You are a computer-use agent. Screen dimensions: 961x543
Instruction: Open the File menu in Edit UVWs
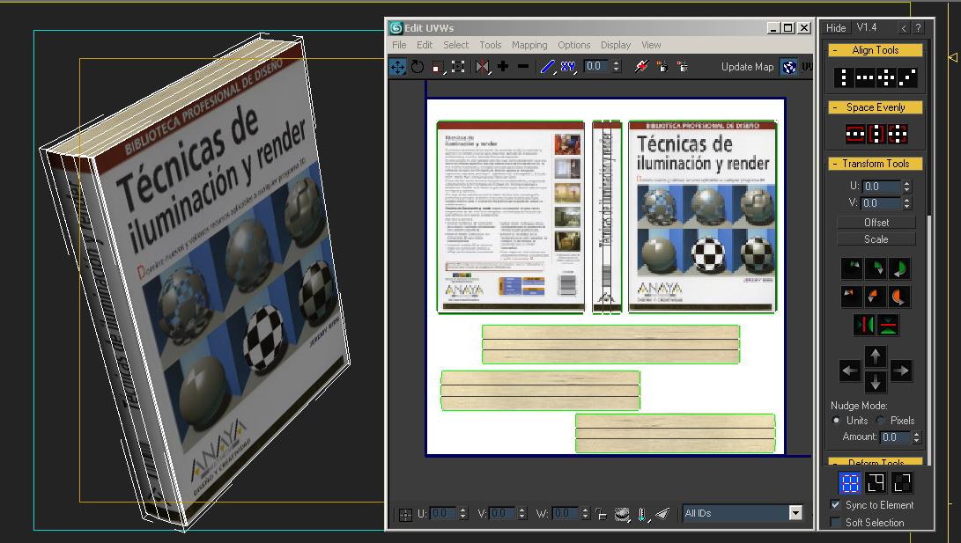click(x=399, y=45)
